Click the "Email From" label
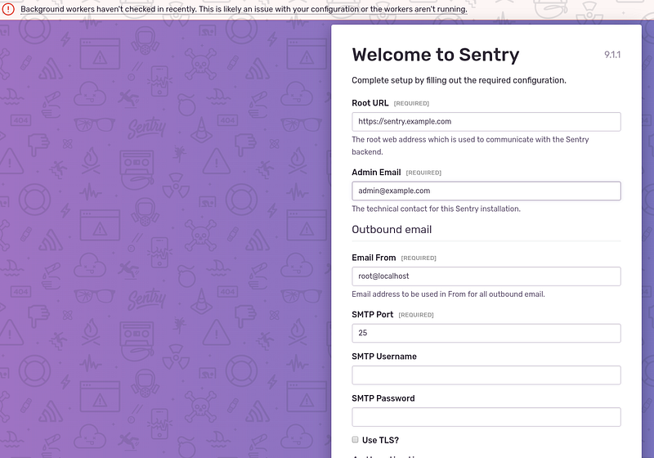 tap(374, 258)
